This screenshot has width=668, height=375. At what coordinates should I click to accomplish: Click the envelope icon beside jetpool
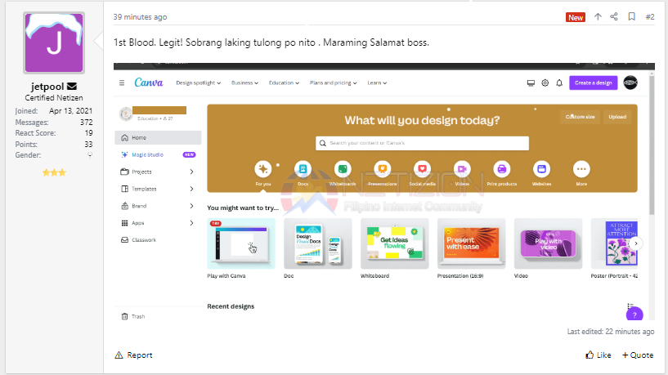(x=72, y=87)
